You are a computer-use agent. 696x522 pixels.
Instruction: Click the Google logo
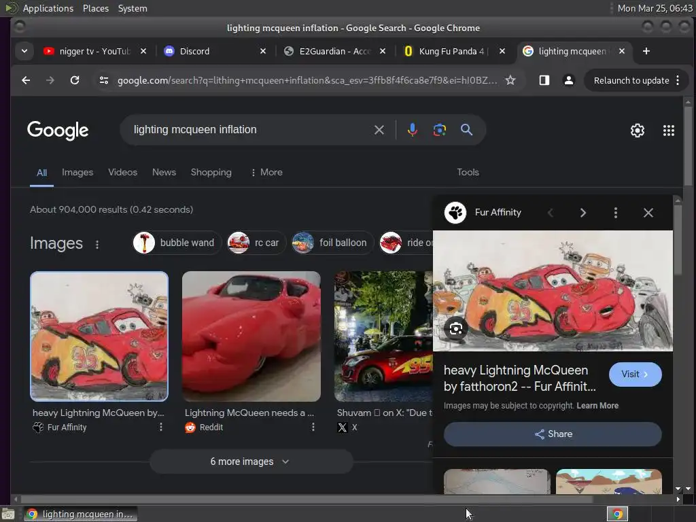coord(58,130)
